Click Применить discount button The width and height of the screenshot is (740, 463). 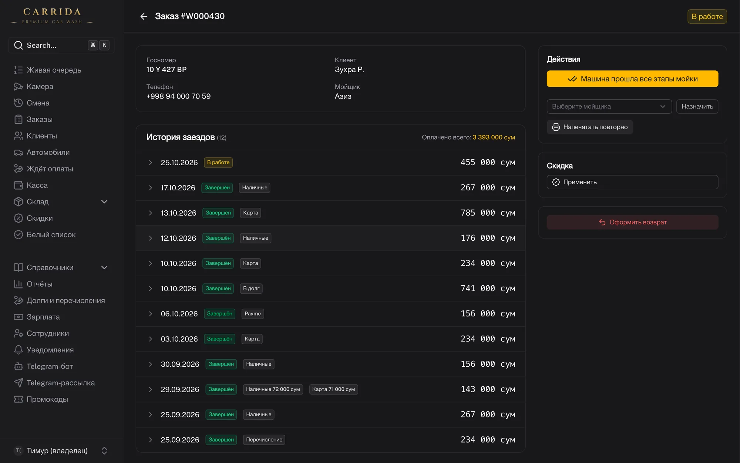point(632,182)
